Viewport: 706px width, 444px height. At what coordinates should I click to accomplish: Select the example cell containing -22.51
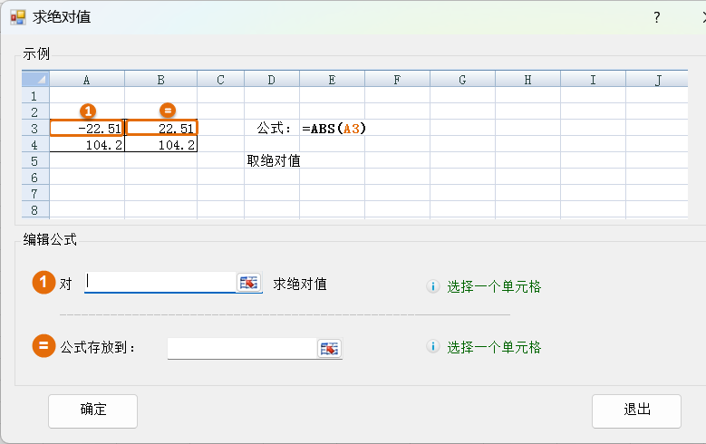pyautogui.click(x=87, y=129)
